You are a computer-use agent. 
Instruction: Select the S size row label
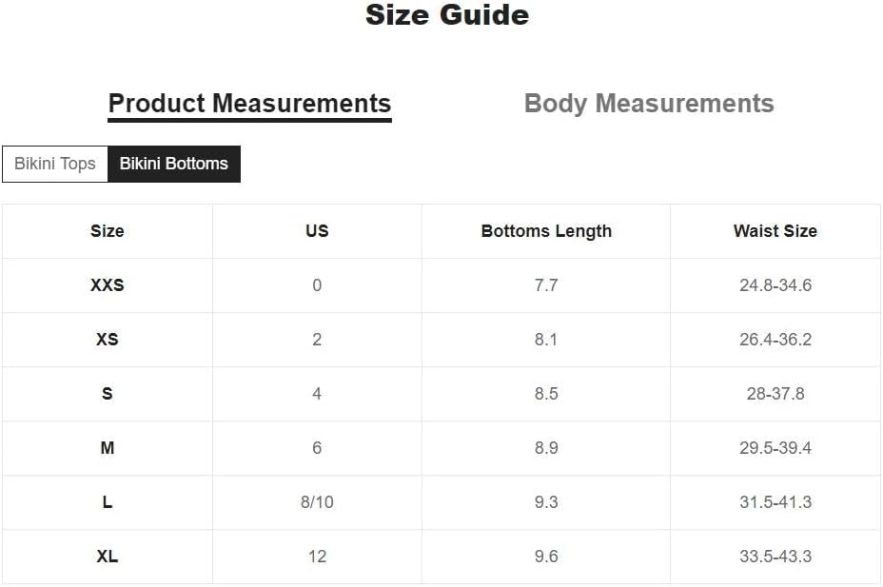tap(107, 394)
